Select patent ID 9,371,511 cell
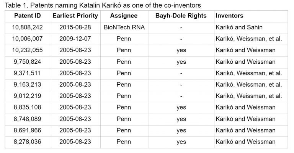This screenshot has height=153, width=294. [x=28, y=73]
